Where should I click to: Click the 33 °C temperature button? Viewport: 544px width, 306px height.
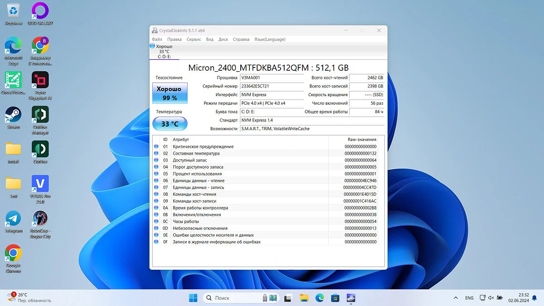[x=170, y=124]
